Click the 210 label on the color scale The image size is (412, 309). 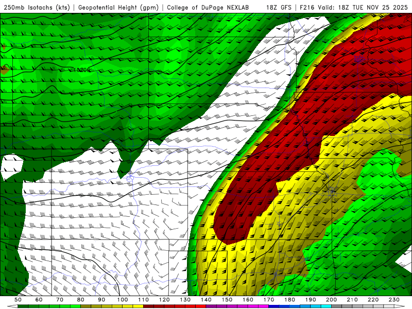click(x=352, y=300)
